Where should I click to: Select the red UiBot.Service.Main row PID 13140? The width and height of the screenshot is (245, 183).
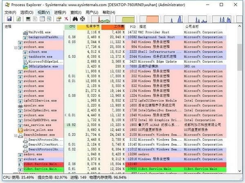tap(122, 164)
